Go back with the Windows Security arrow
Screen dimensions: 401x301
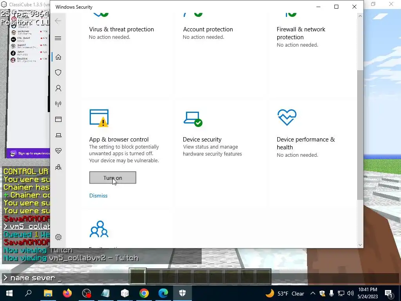click(x=58, y=21)
